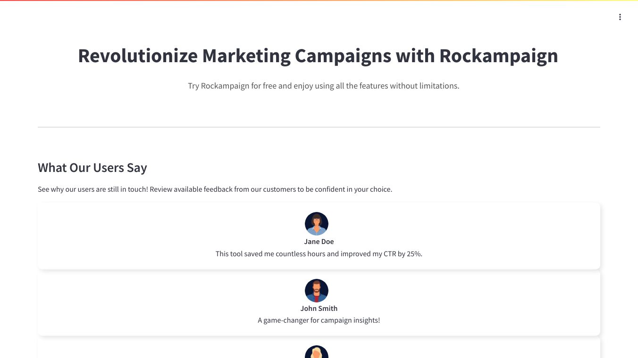Click Jane Doe's avatar picture
This screenshot has height=358, width=638.
316,224
